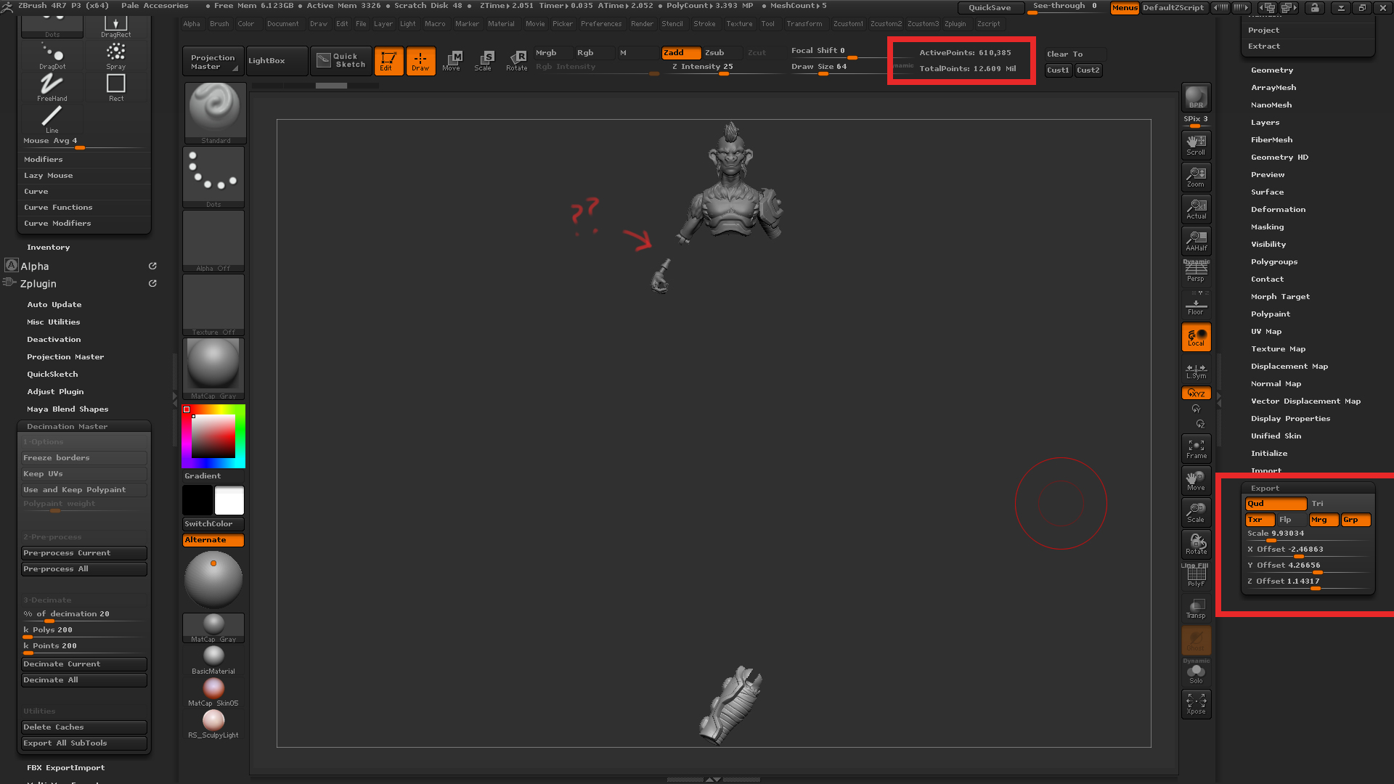
Task: Choose the RS_SculpyLight material
Action: click(x=213, y=724)
